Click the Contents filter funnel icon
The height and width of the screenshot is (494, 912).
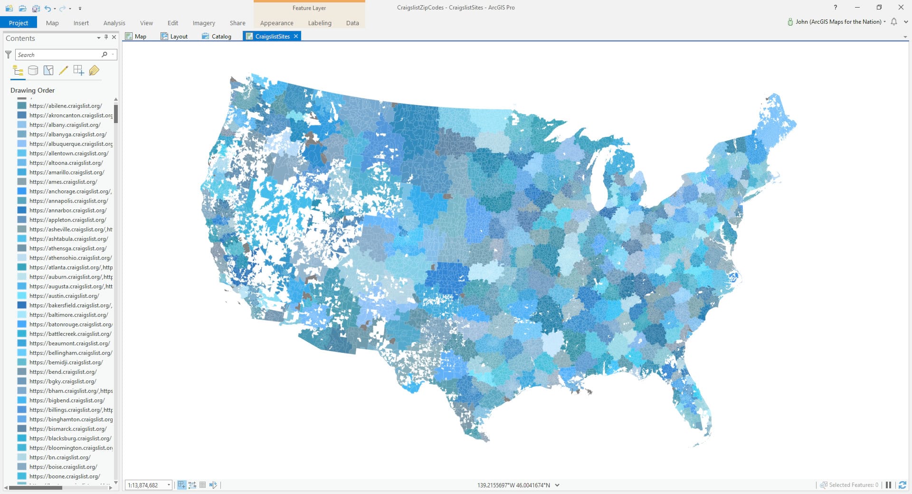8,55
